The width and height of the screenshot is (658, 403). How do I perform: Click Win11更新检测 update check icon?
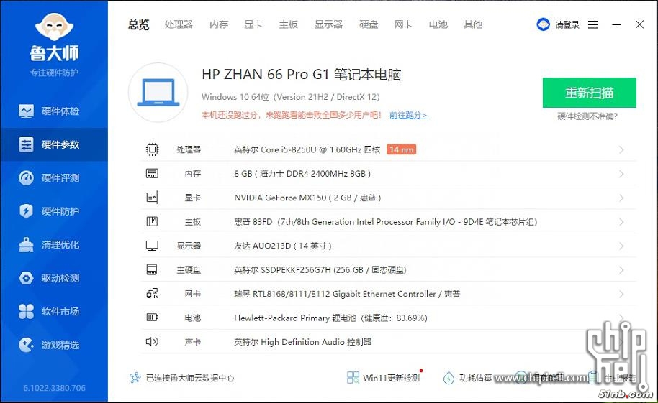click(x=353, y=378)
